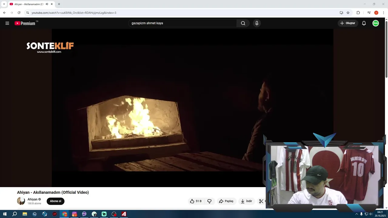388x218 pixels.
Task: Open a new browser tab
Action: click(59, 4)
